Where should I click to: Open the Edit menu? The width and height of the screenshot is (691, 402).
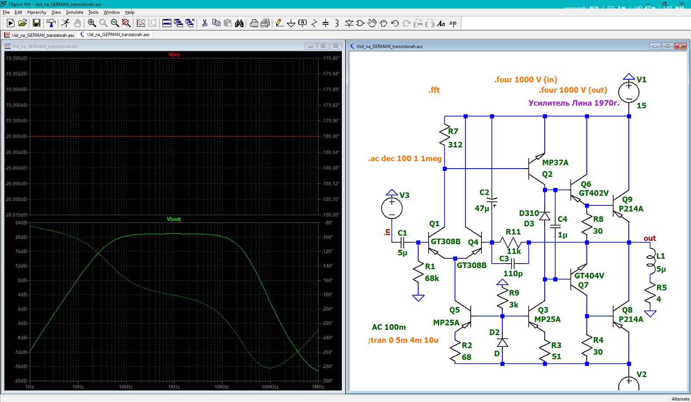point(18,12)
